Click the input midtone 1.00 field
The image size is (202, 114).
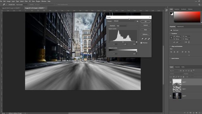point(125,44)
